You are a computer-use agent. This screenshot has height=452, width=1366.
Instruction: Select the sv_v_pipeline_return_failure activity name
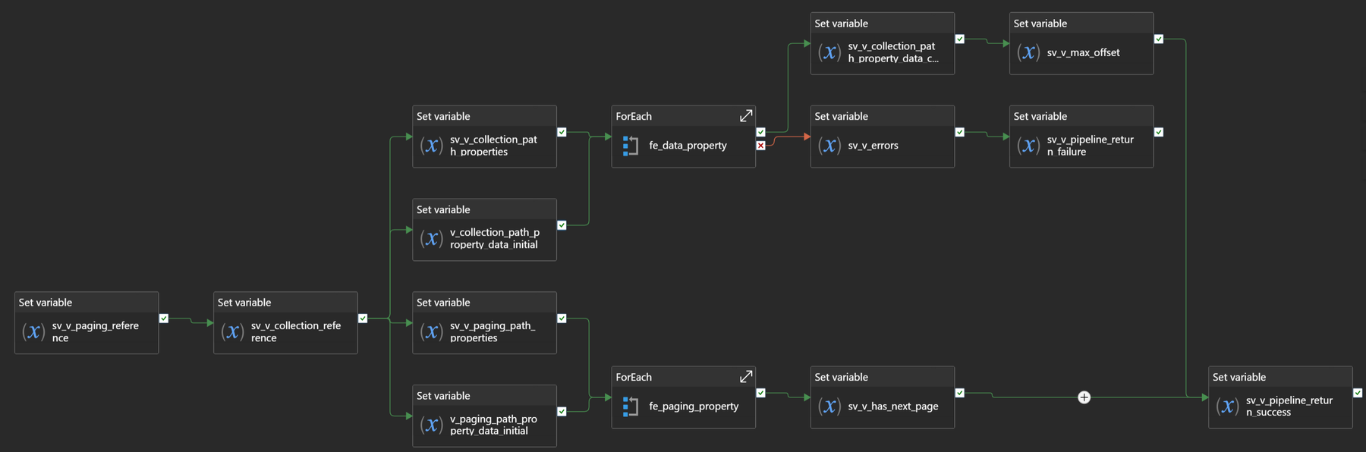tap(1091, 146)
